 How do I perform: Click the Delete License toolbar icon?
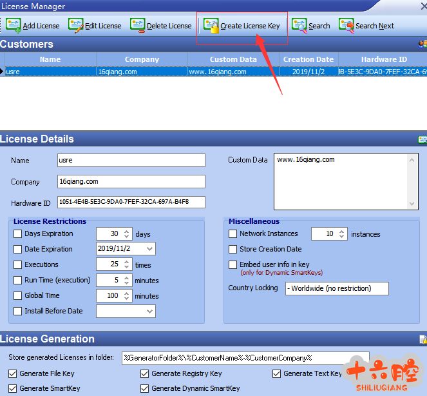point(137,26)
